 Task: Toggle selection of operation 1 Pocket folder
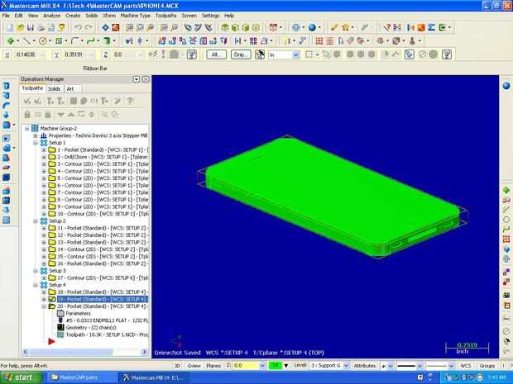pos(52,149)
